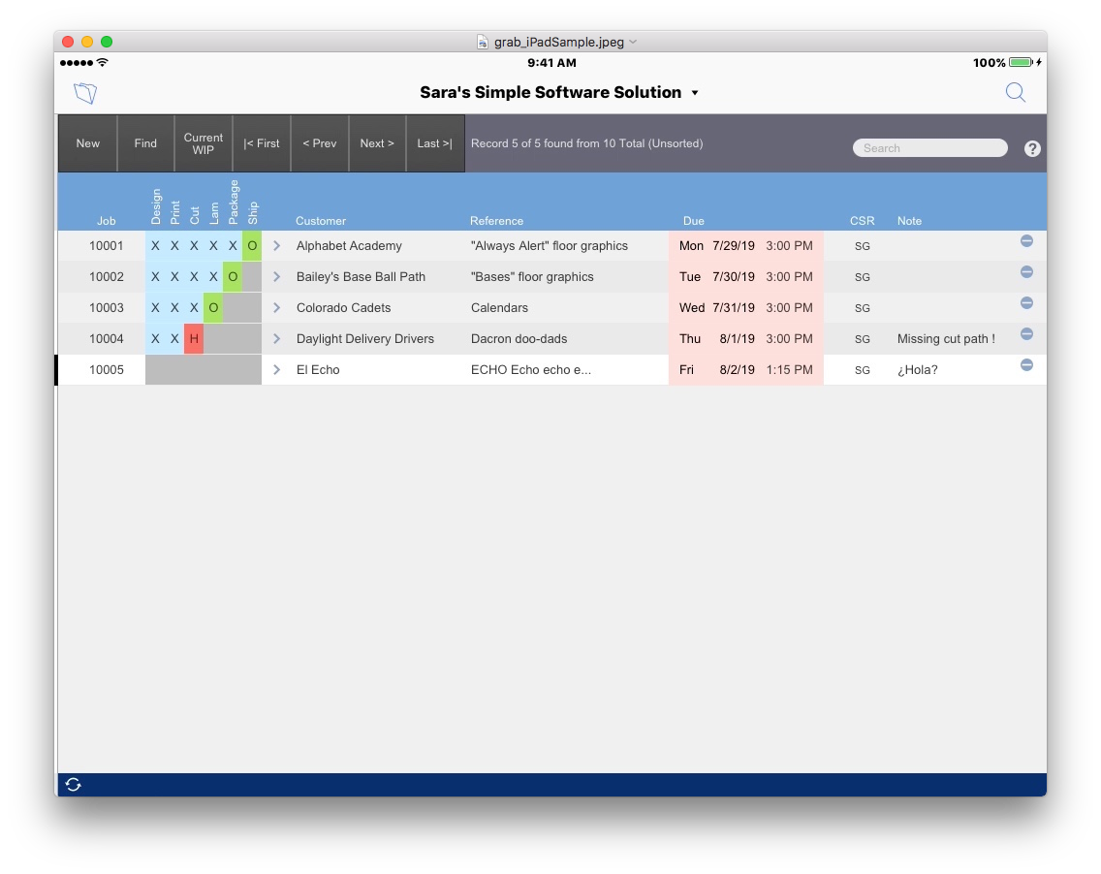1101x874 pixels.
Task: Click the Find button
Action: coord(145,143)
